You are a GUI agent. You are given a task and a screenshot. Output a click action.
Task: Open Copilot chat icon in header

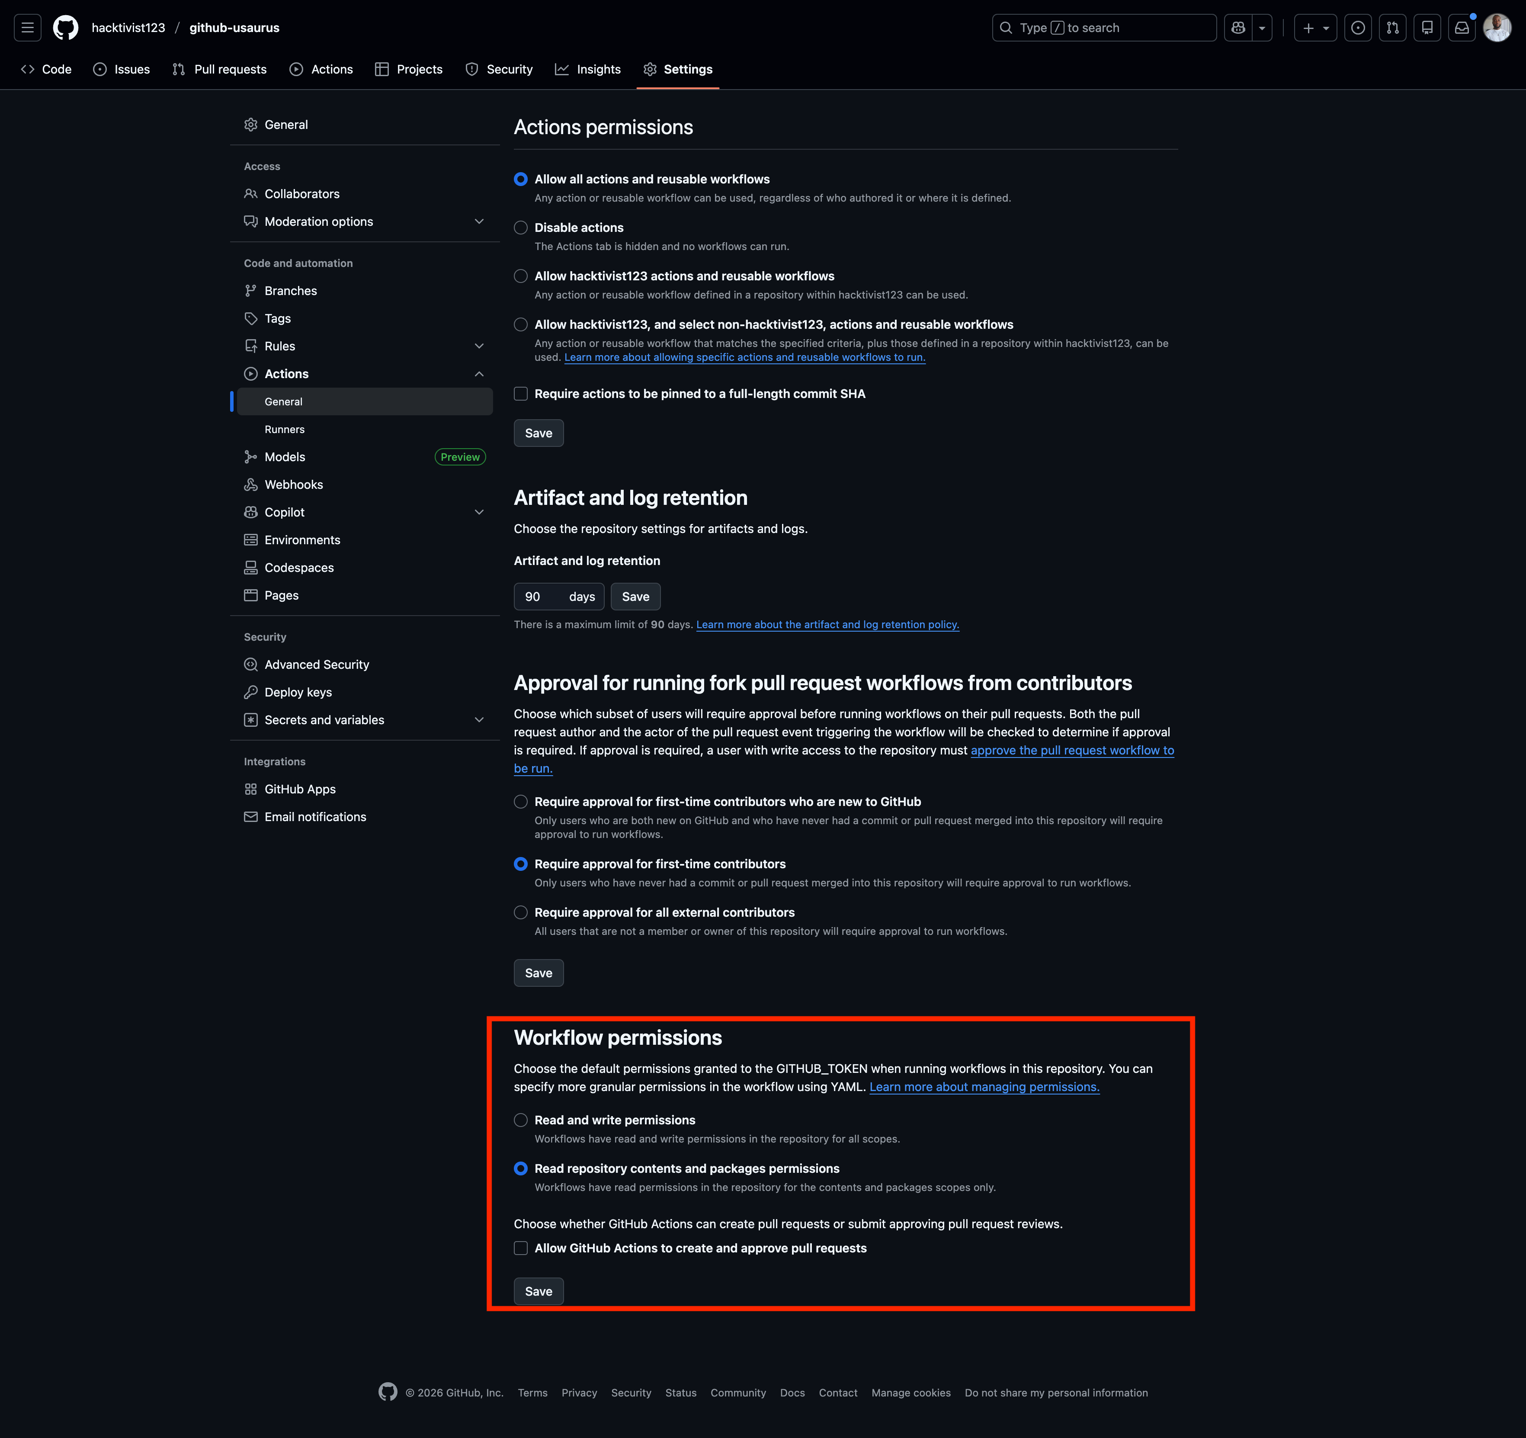pos(1237,28)
